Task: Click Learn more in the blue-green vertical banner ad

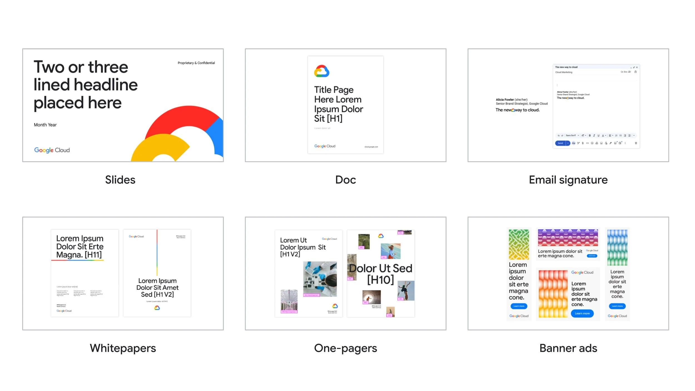Action: pyautogui.click(x=617, y=306)
